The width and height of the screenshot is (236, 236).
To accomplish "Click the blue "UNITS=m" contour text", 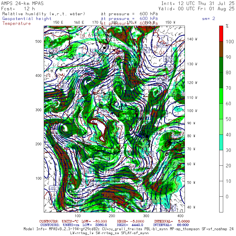I will click(71, 225).
